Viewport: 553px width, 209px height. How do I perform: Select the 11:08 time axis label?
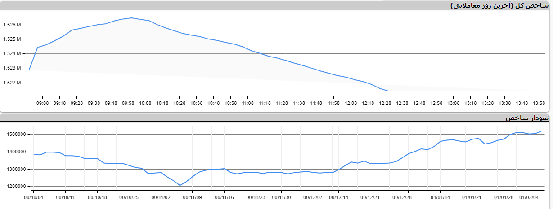point(248,103)
